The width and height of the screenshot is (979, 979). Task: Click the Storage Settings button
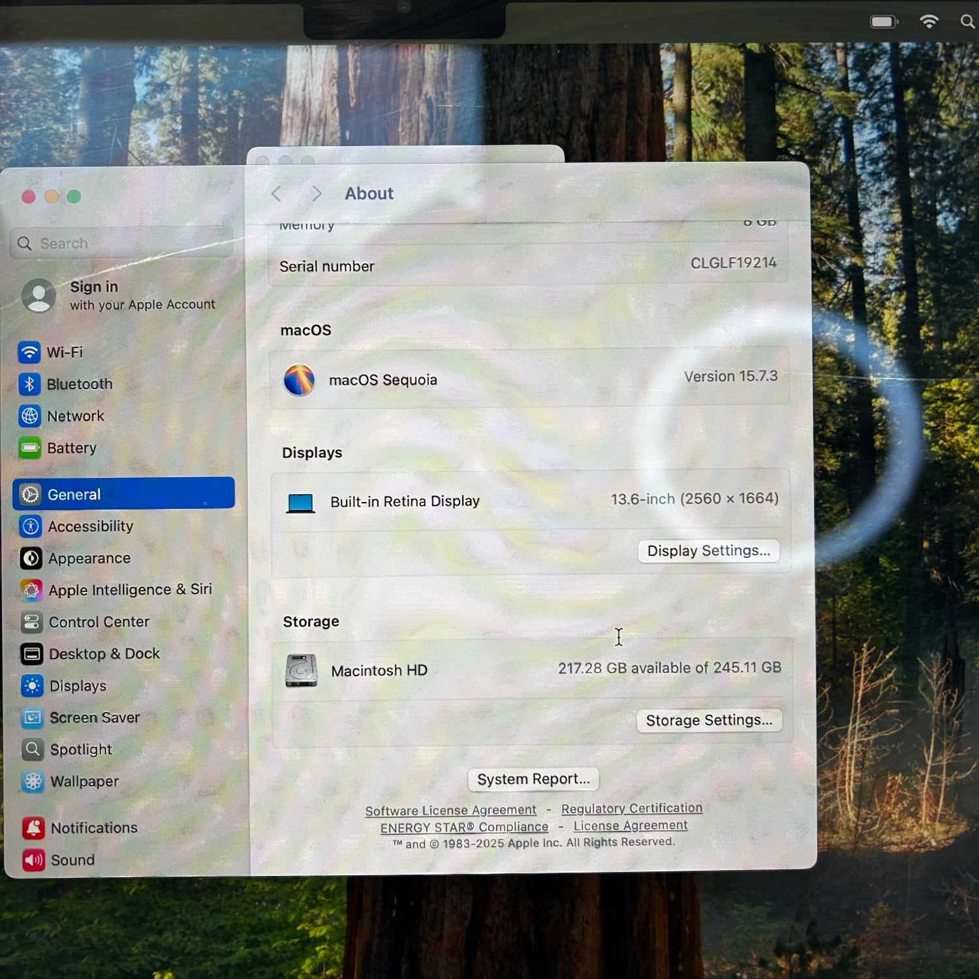coord(709,721)
